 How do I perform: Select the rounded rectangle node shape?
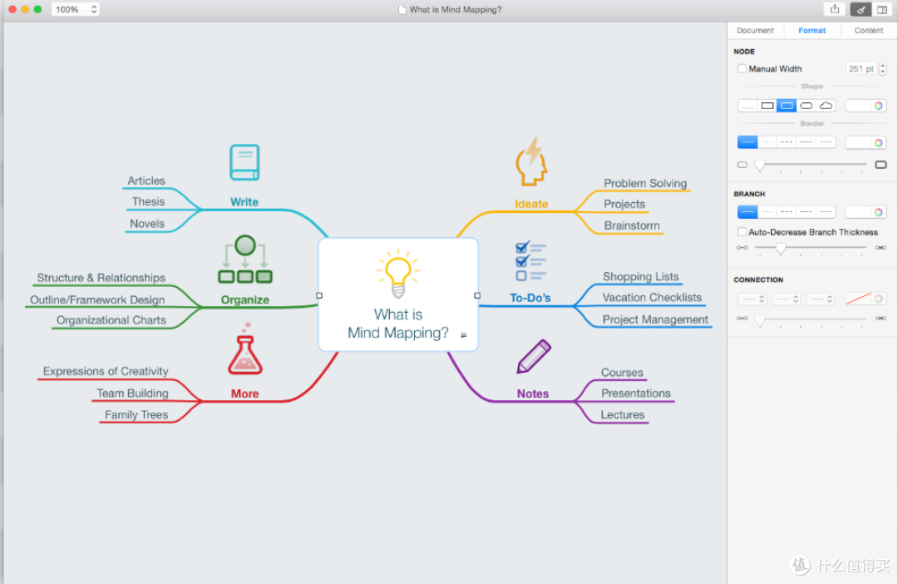click(787, 106)
